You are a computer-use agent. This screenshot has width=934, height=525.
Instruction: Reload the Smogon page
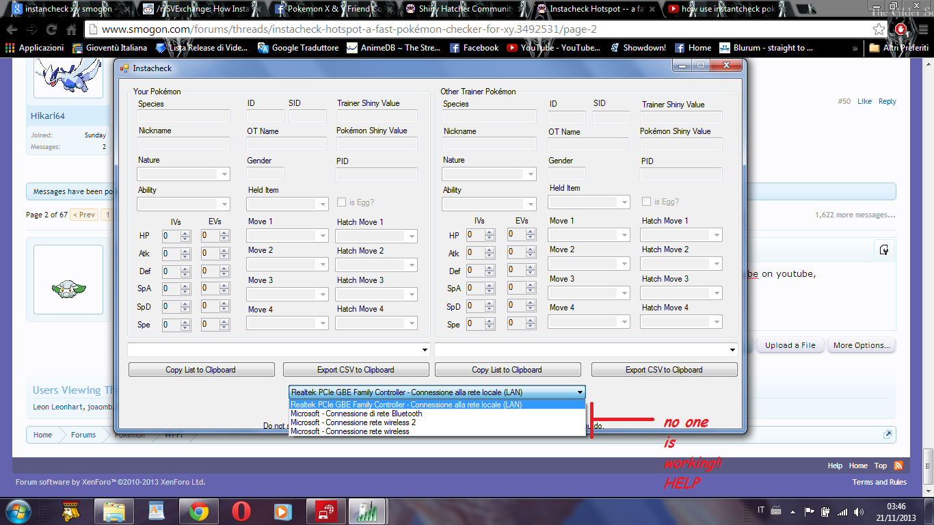(x=51, y=30)
